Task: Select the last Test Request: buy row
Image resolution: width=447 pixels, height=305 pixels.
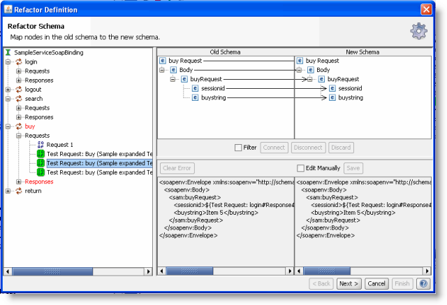Action: point(99,173)
